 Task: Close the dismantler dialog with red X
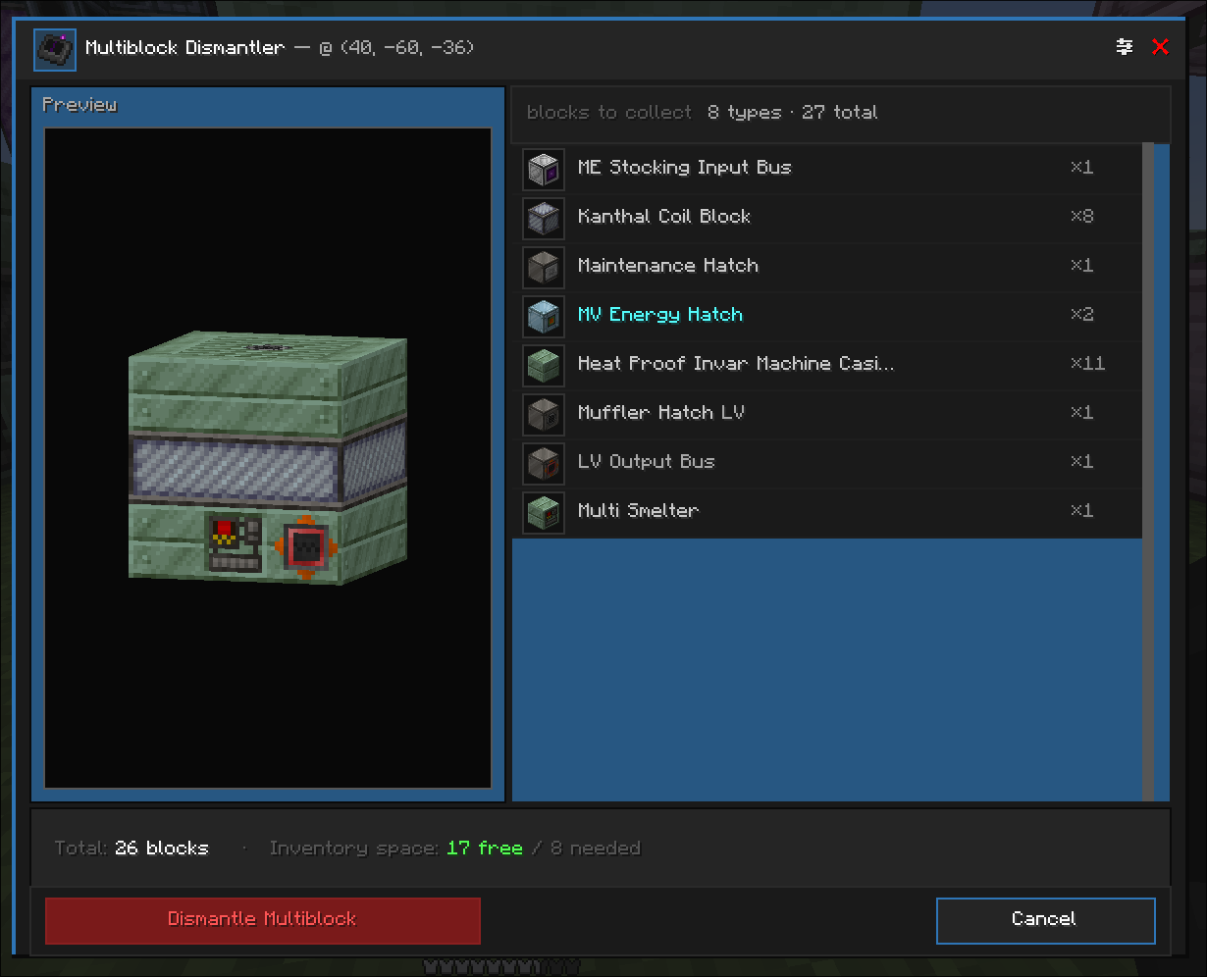(1160, 46)
